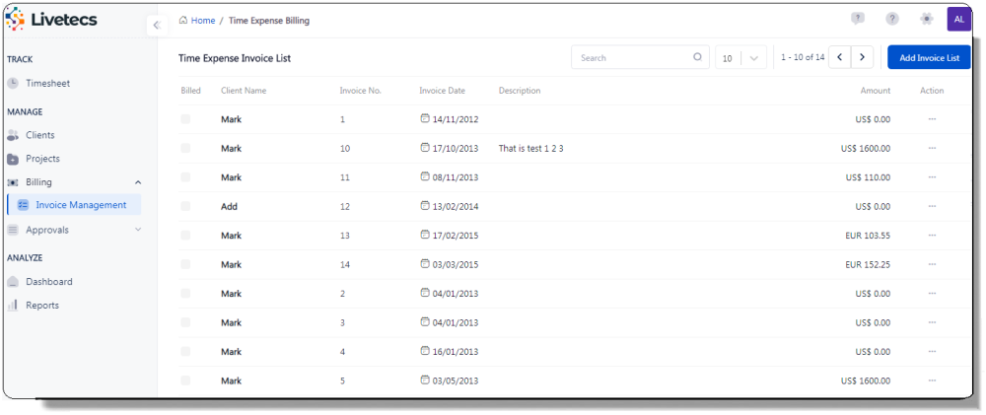The image size is (986, 415).
Task: Click the Home icon in breadcrumb
Action: click(183, 20)
